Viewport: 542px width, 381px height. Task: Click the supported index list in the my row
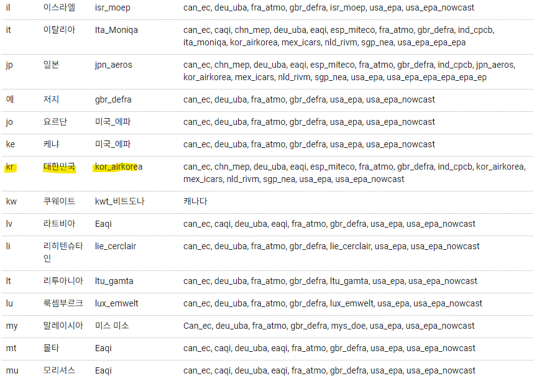pos(329,326)
